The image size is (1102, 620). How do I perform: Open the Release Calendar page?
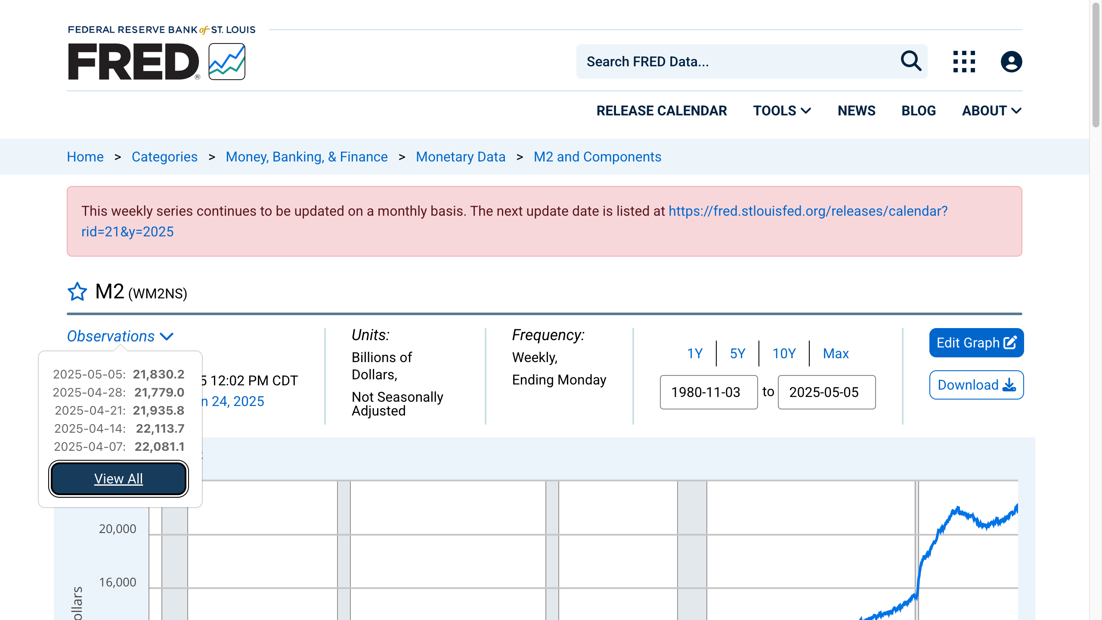coord(661,111)
